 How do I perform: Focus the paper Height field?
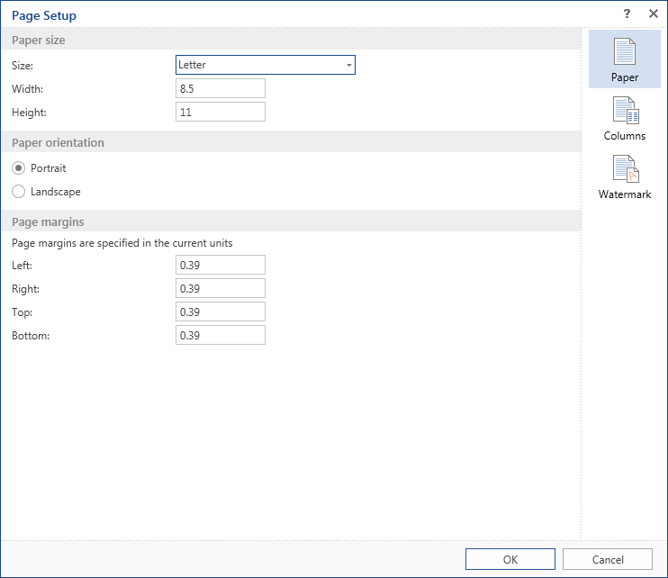(x=221, y=112)
